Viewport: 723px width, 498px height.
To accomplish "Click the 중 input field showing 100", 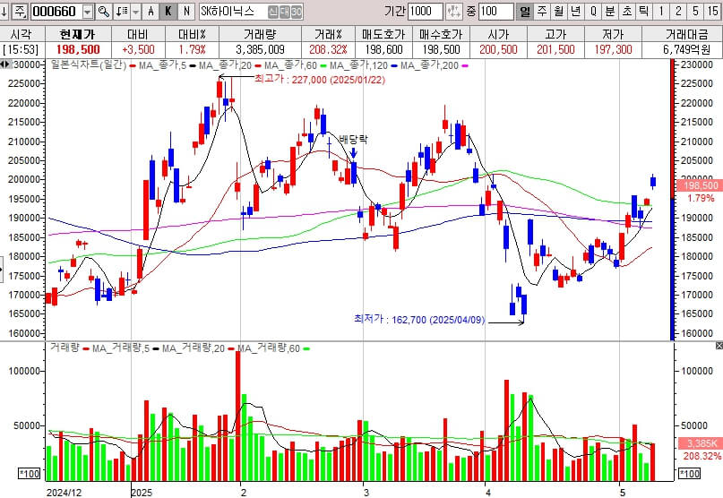I will tap(496, 11).
